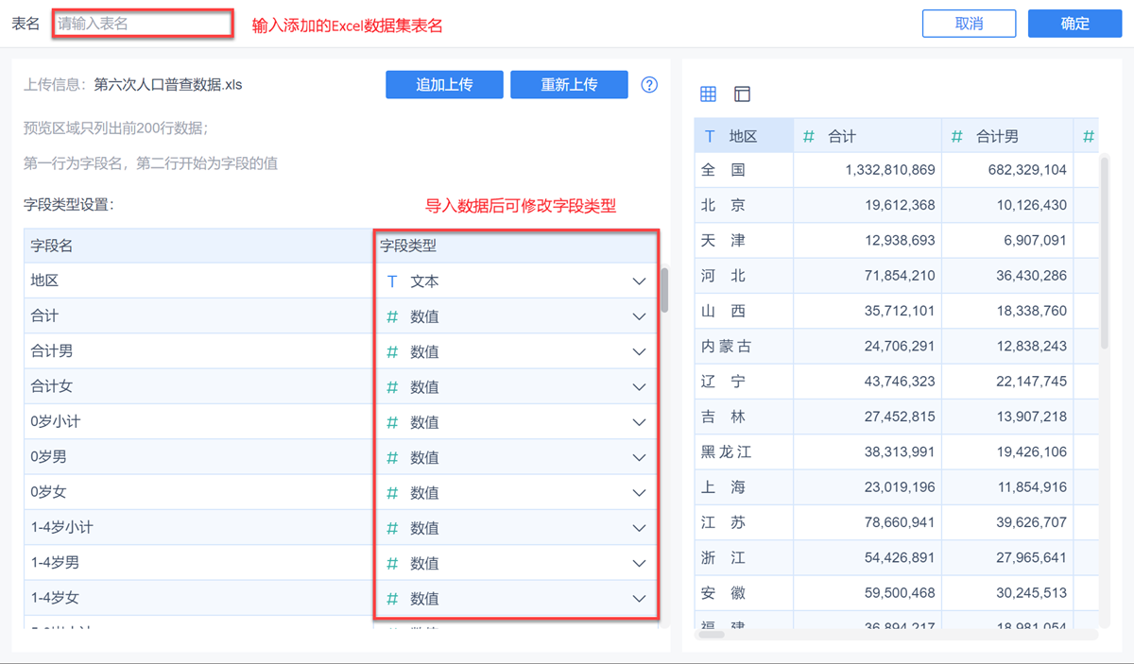The height and width of the screenshot is (664, 1134).
Task: Click the T icon in 地区 preview column header
Action: 710,136
